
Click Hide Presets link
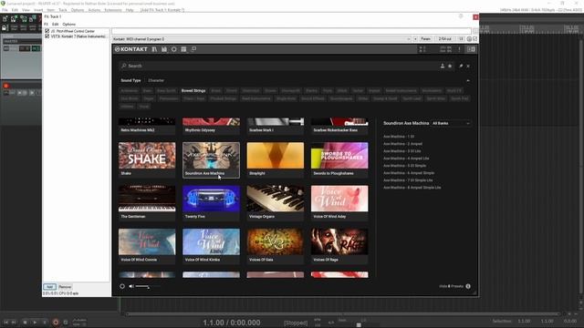point(451,286)
